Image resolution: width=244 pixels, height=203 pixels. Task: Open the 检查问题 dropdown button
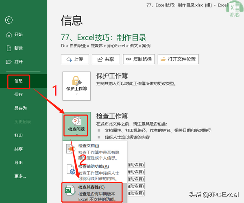pos(76,126)
